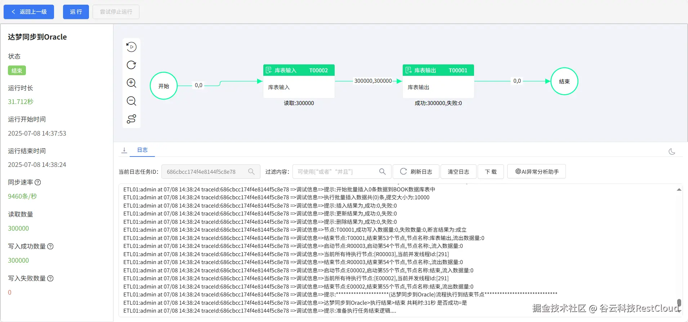Click help icon next to 同步速率
688x322 pixels.
[x=38, y=182]
